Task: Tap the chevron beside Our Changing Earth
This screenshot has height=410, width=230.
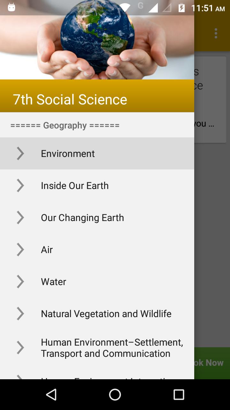Action: coord(20,217)
